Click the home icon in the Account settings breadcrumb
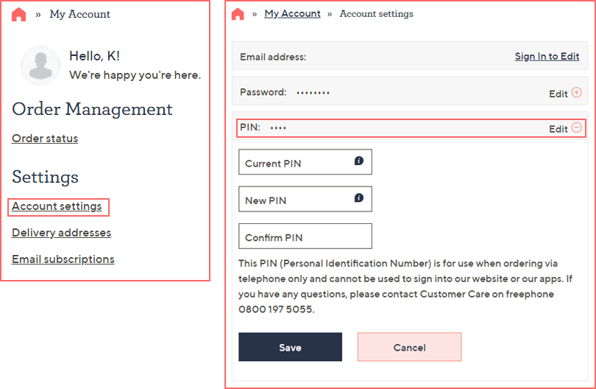The width and height of the screenshot is (596, 389). 238,14
